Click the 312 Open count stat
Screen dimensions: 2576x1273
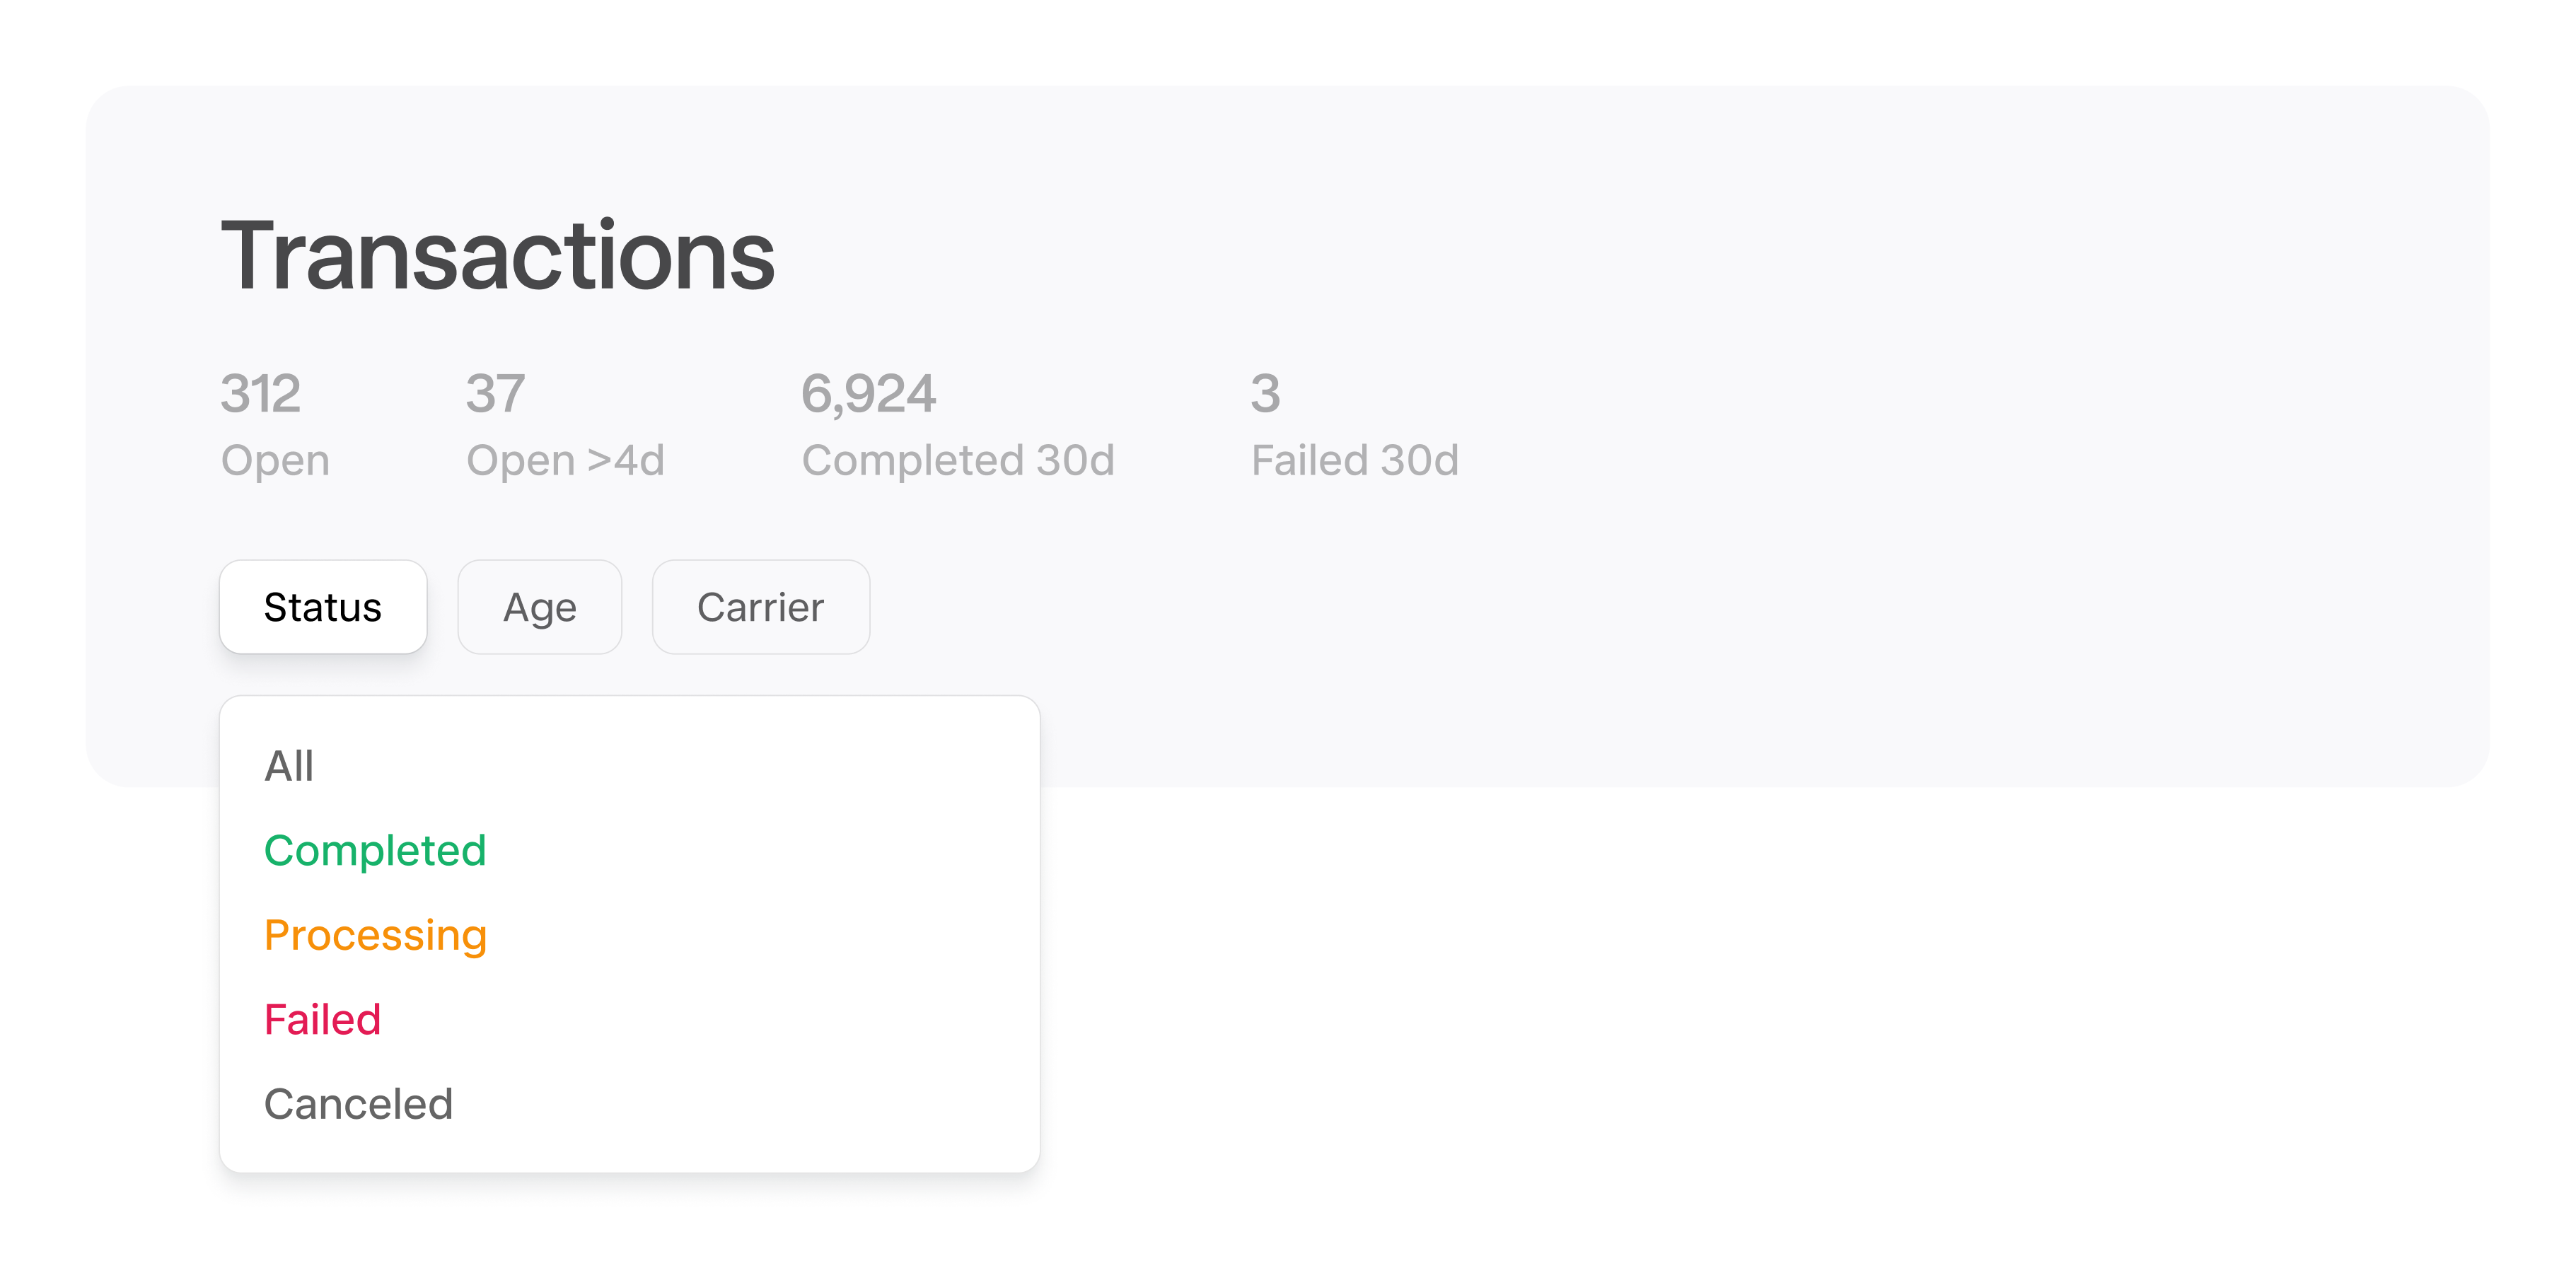click(x=275, y=424)
